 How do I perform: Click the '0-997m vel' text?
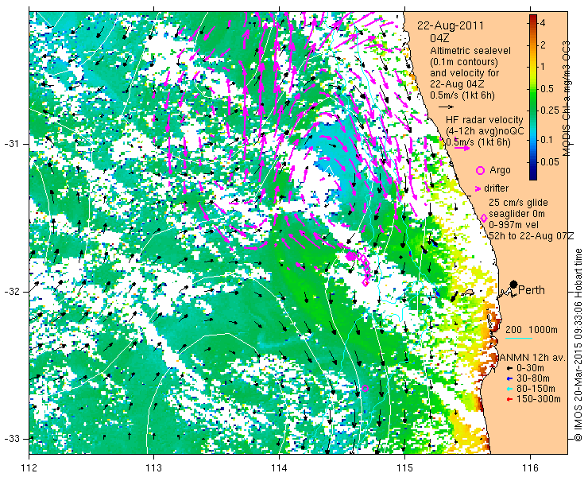(x=514, y=225)
